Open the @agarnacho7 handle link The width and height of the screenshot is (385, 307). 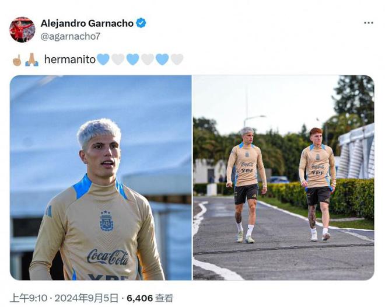pyautogui.click(x=70, y=36)
